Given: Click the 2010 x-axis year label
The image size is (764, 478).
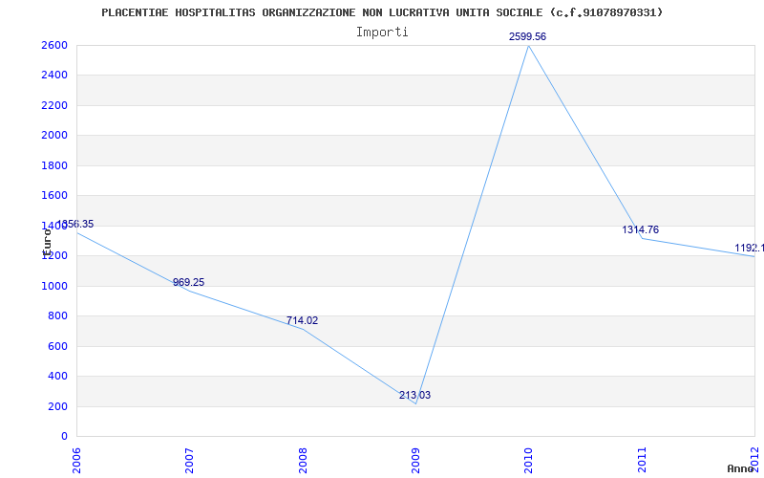Looking at the screenshot, I should point(529,460).
